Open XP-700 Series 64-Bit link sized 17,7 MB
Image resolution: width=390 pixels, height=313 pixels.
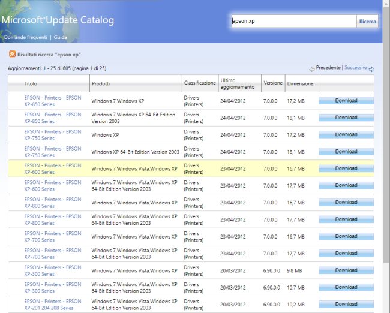pyautogui.click(x=53, y=254)
